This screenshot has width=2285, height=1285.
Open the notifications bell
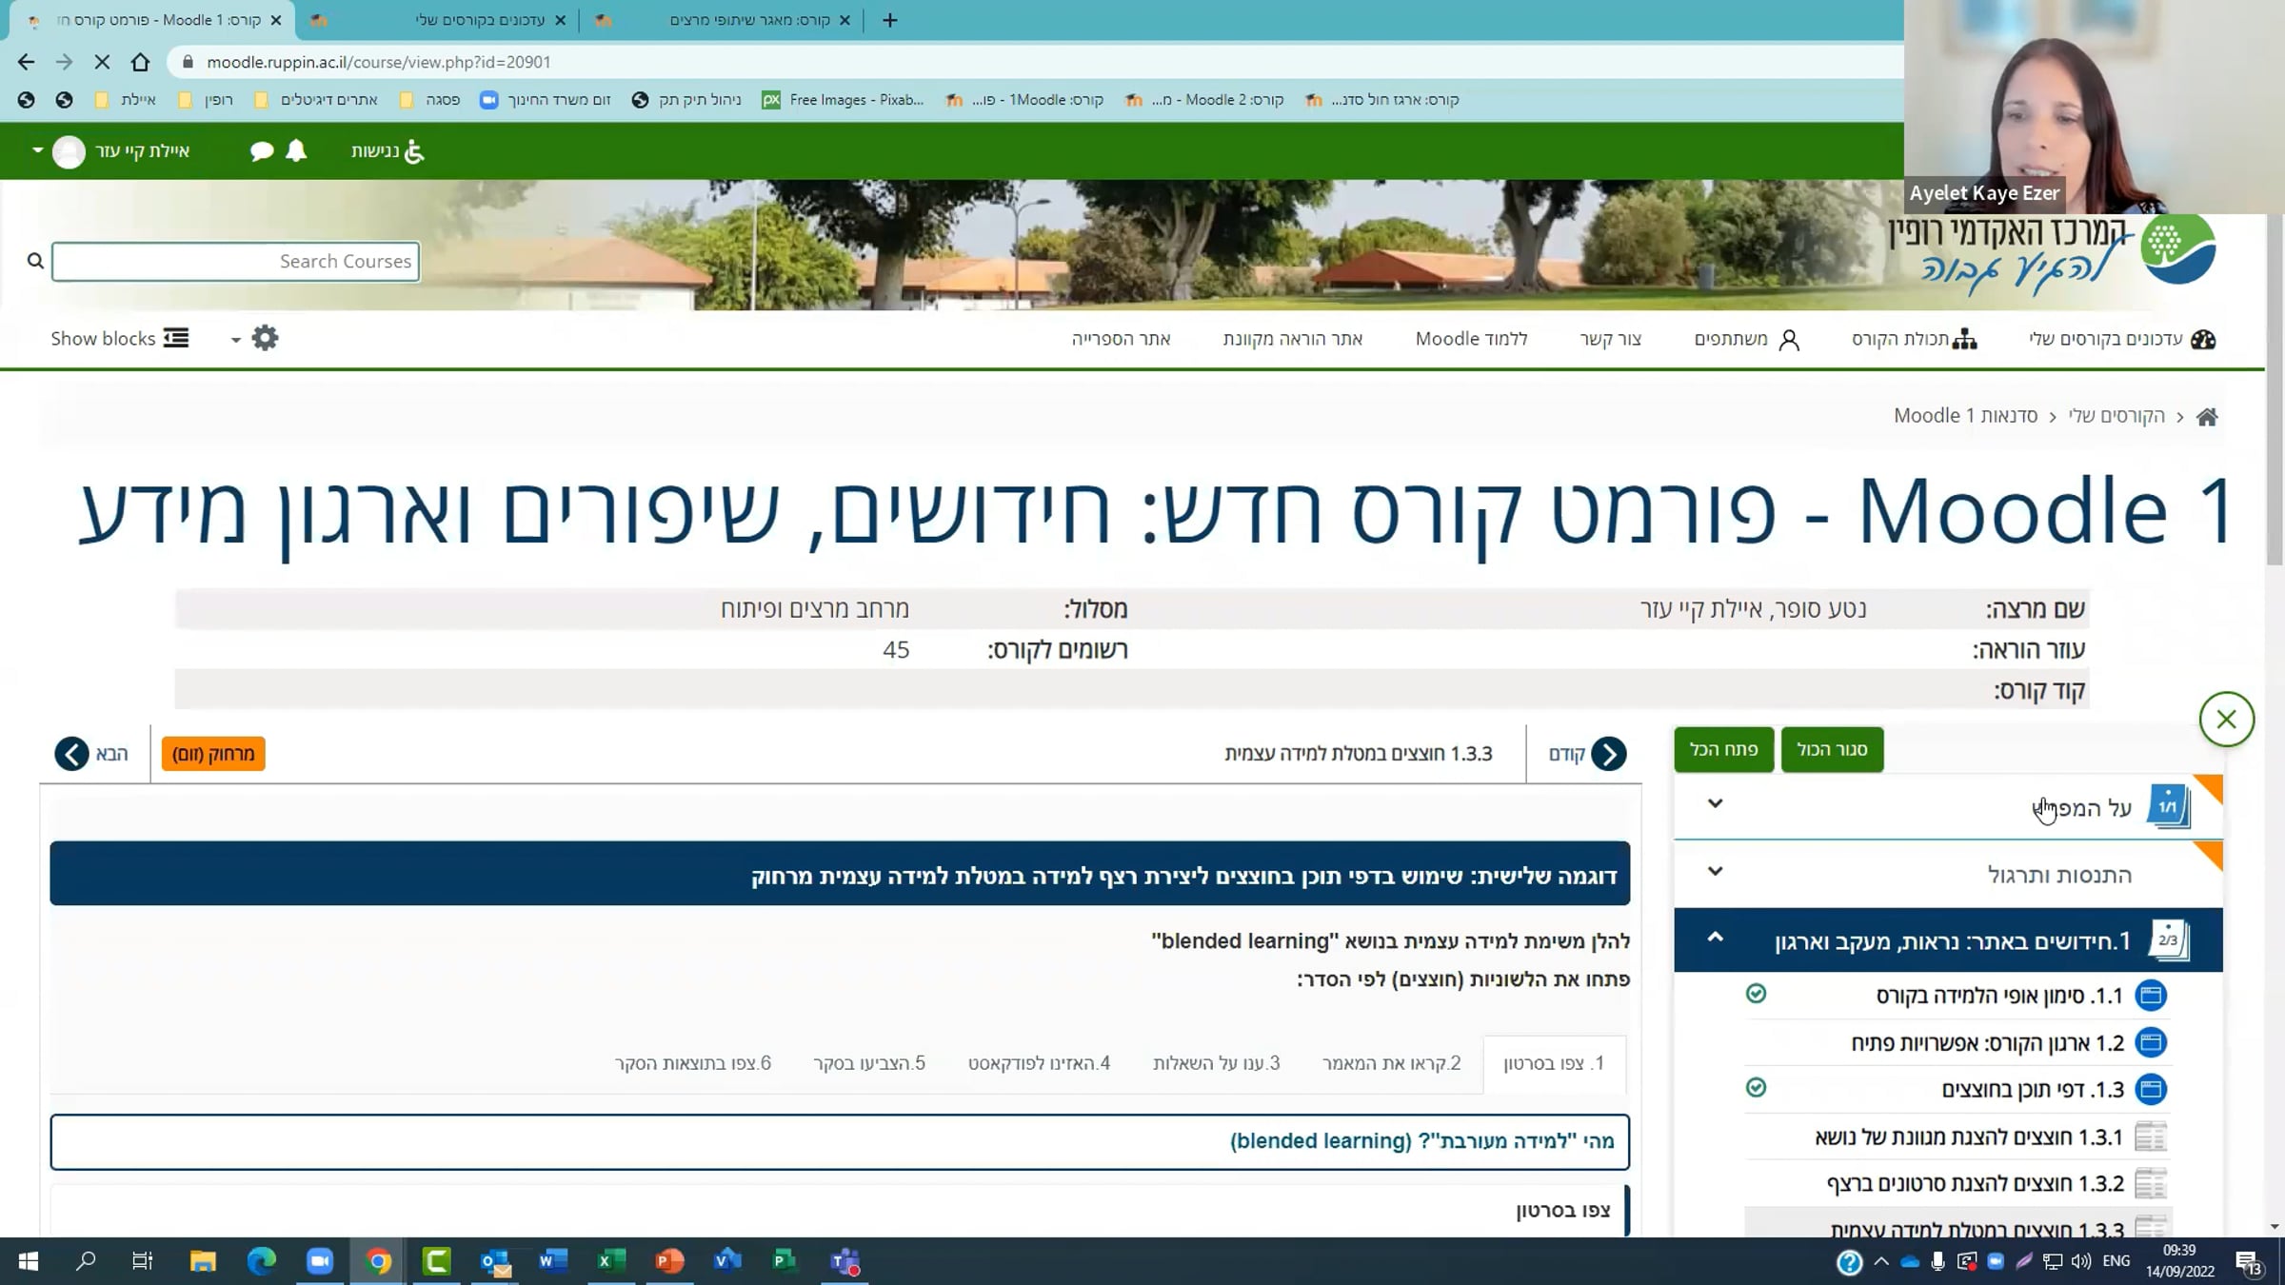pos(296,150)
